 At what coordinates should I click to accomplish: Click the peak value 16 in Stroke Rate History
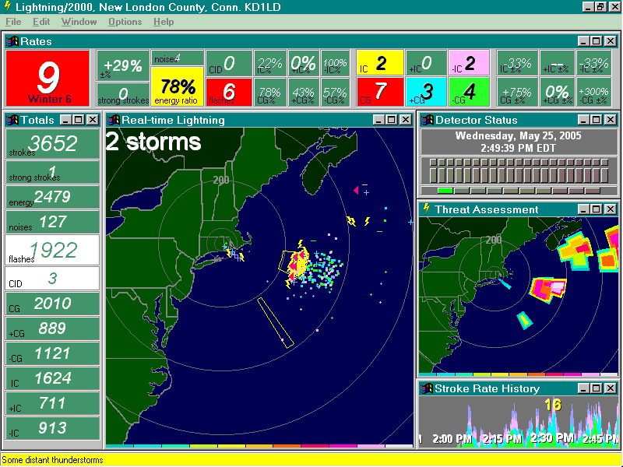[553, 405]
